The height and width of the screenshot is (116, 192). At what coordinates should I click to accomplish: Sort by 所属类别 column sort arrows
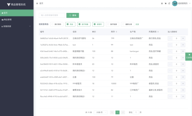coord(158,32)
